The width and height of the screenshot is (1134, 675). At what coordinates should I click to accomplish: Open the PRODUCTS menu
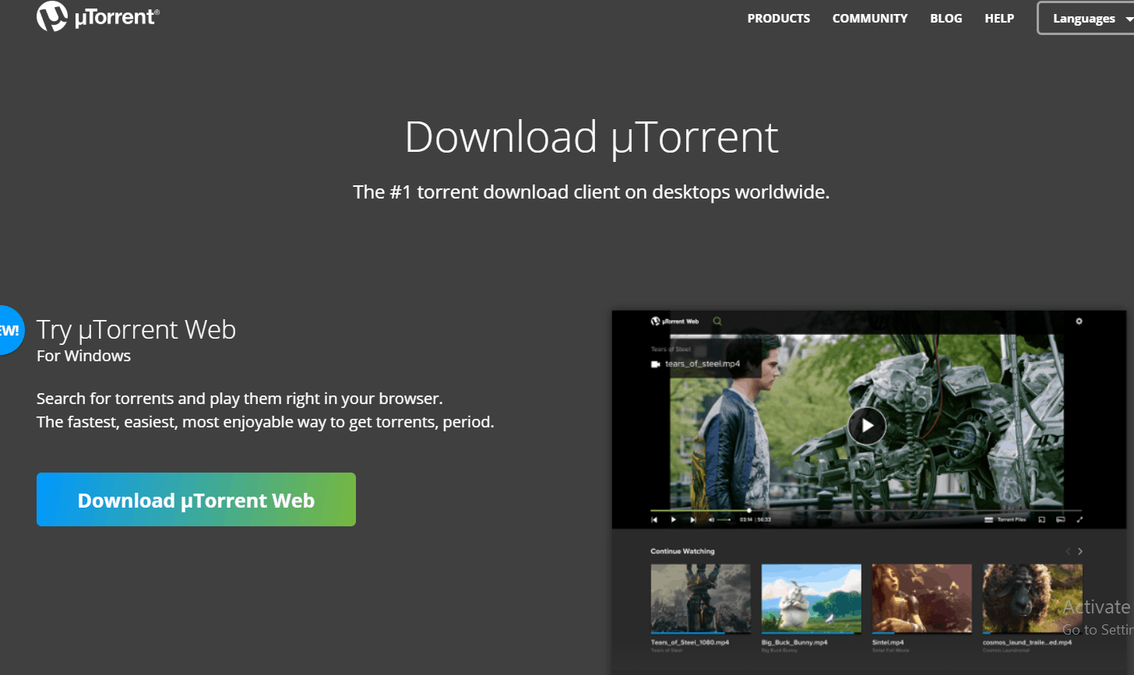(x=779, y=18)
